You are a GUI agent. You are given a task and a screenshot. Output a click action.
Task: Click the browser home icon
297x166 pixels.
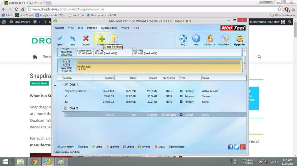click(x=23, y=9)
